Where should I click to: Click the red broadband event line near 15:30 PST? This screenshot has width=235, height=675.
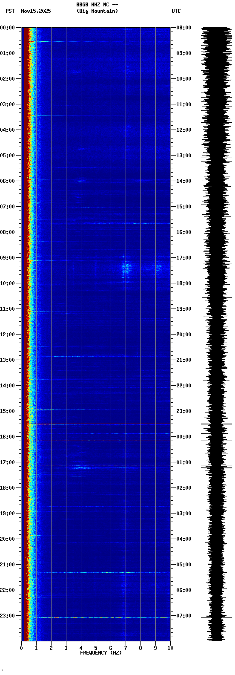tap(99, 424)
